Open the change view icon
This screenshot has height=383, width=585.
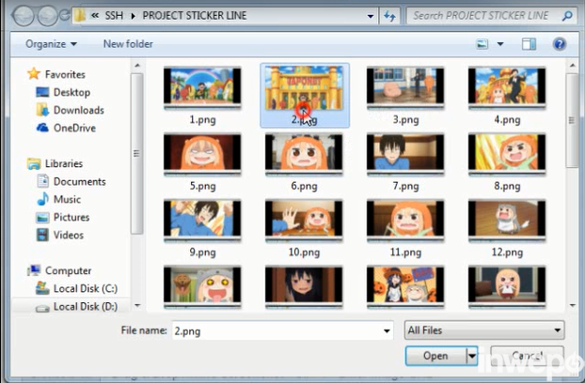tap(482, 44)
